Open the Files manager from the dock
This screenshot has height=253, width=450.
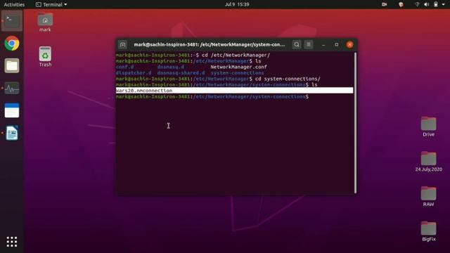coord(12,65)
